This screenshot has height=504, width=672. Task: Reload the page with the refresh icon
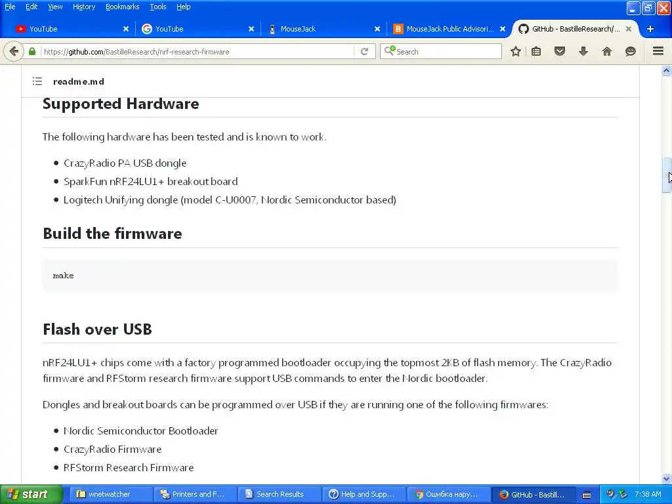point(364,51)
